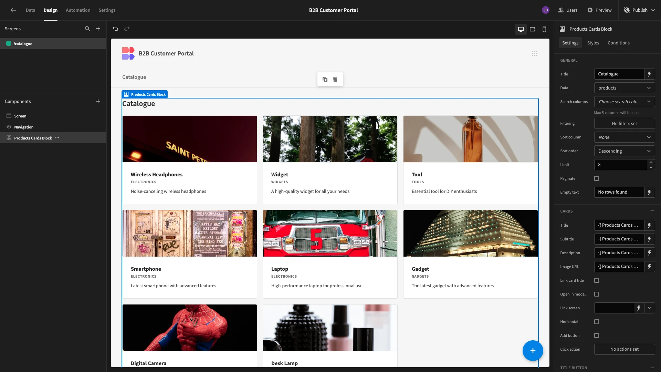Open bindings for General Title field
The height and width of the screenshot is (372, 661).
click(650, 74)
